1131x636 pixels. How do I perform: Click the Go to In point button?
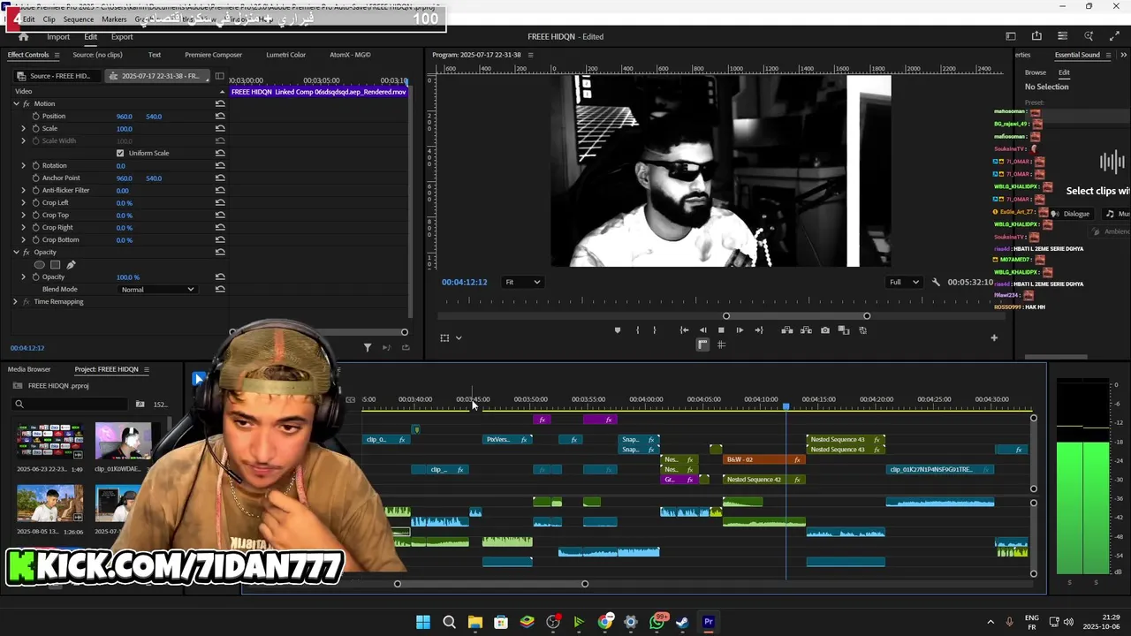(x=684, y=330)
